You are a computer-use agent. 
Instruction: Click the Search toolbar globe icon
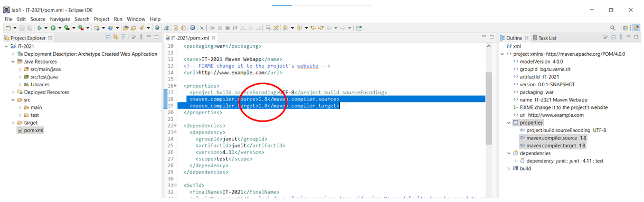tap(157, 28)
